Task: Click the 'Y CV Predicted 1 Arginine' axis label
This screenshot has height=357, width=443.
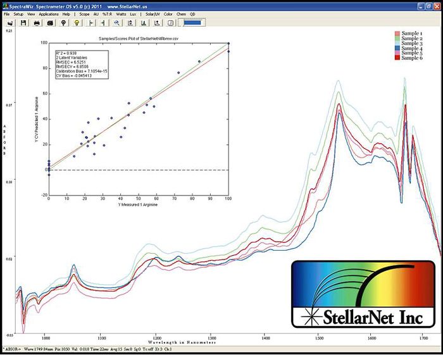Action: (37, 119)
